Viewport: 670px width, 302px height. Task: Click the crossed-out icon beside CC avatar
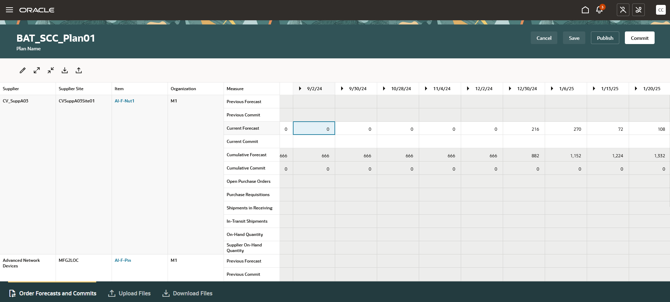[639, 10]
